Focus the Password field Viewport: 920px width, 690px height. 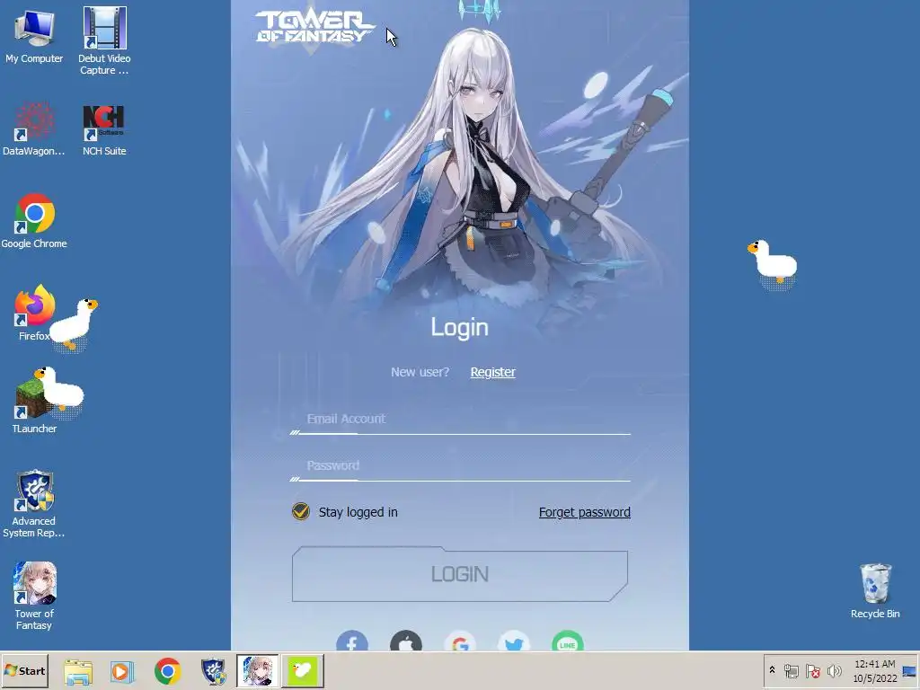point(460,466)
